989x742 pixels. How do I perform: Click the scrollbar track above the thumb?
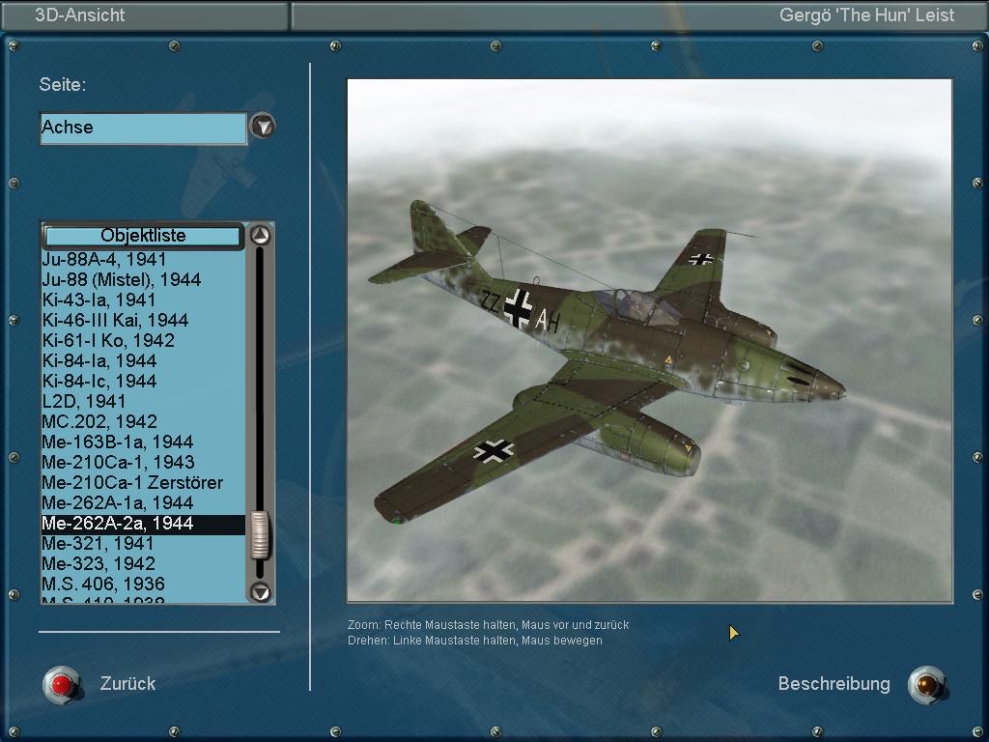pyautogui.click(x=260, y=379)
